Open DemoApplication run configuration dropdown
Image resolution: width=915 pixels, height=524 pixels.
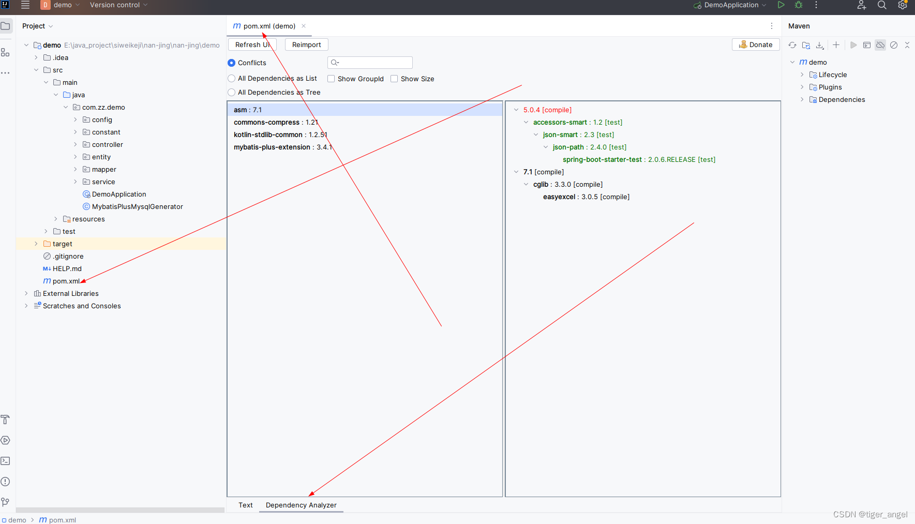click(x=730, y=5)
